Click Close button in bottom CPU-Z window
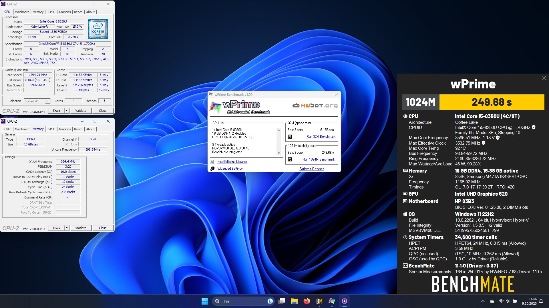The width and height of the screenshot is (549, 308). [103, 228]
